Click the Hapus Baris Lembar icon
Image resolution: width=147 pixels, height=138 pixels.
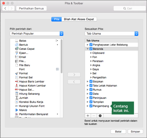tap(17, 81)
